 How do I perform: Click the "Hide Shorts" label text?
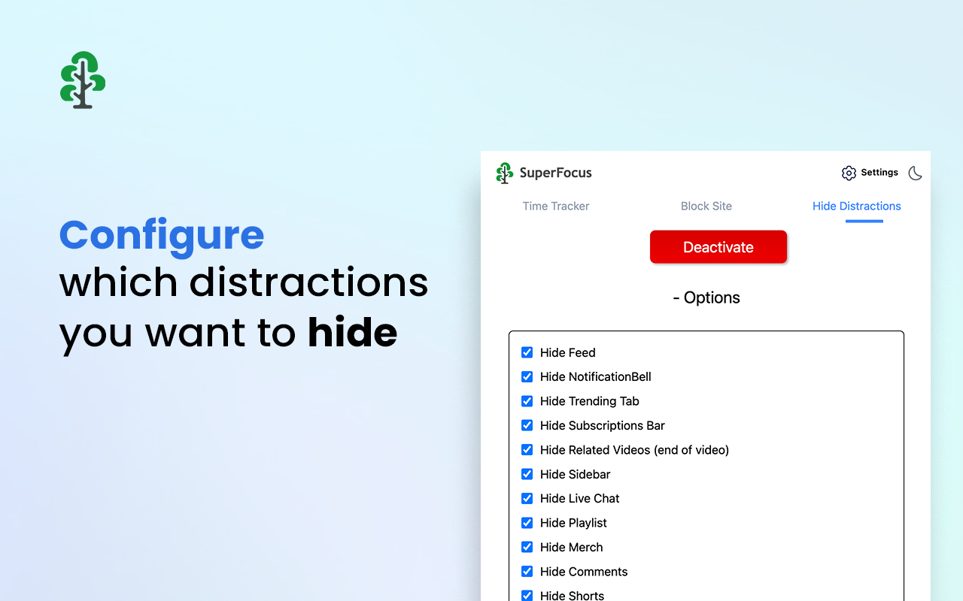[x=573, y=595]
